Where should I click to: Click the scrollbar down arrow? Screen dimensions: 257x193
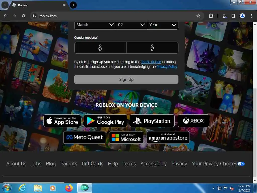(x=255, y=181)
